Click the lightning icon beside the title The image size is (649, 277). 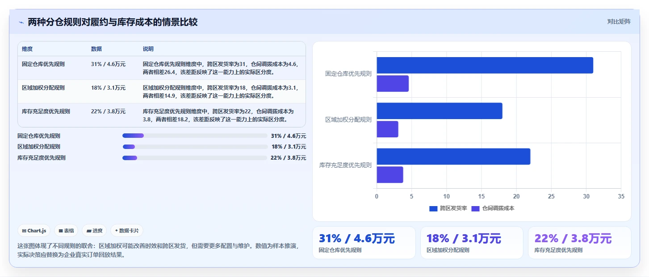click(21, 22)
